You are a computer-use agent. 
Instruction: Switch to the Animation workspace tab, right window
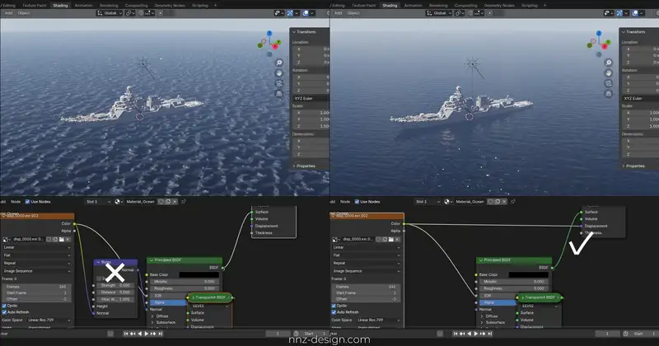414,5
